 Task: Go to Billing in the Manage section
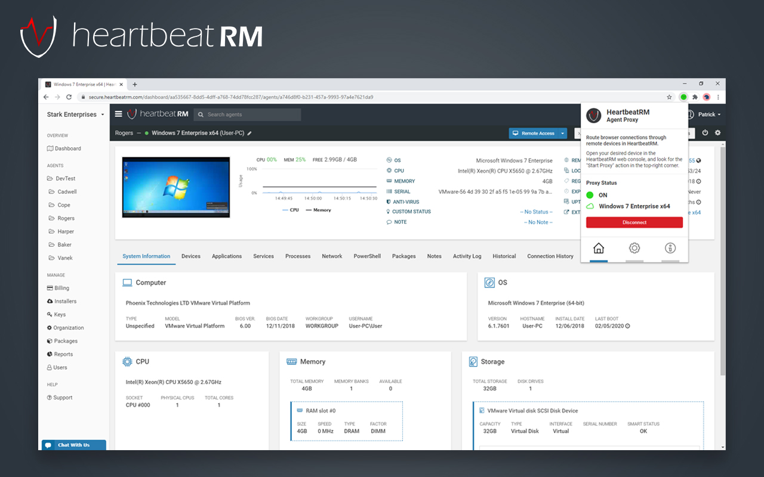tap(58, 288)
